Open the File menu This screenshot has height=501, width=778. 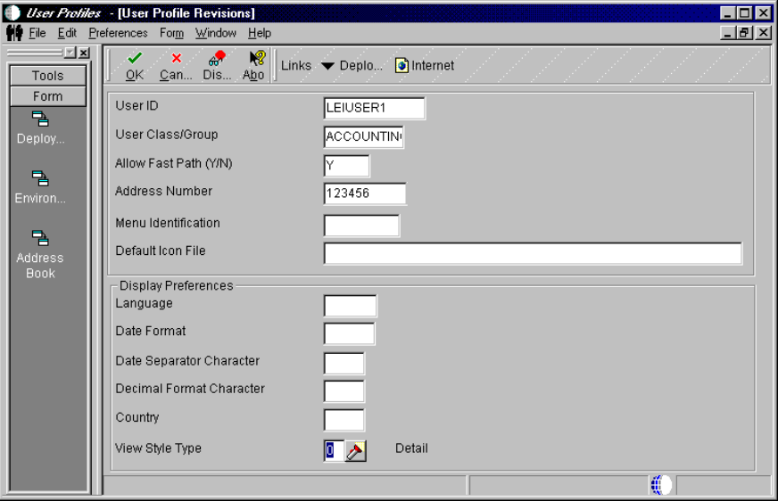[x=37, y=33]
